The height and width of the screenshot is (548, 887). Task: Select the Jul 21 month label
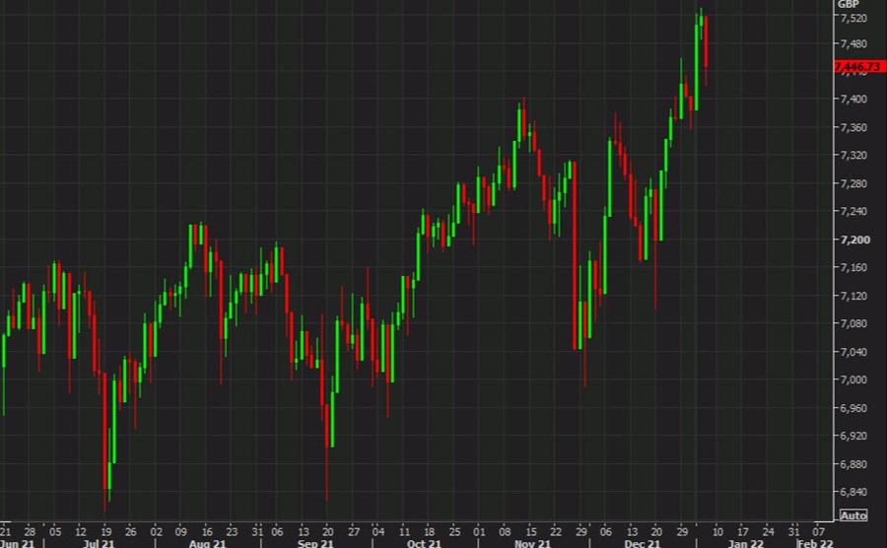coord(99,543)
